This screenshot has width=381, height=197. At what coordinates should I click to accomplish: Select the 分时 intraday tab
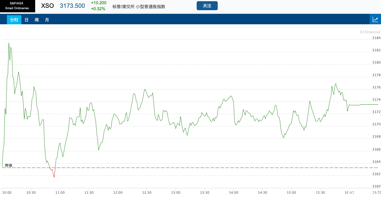14,20
